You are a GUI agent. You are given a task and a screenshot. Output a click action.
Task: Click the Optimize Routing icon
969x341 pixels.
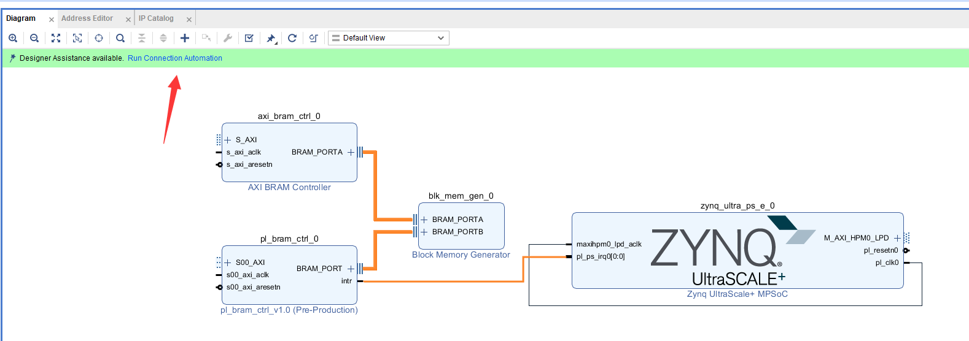314,38
